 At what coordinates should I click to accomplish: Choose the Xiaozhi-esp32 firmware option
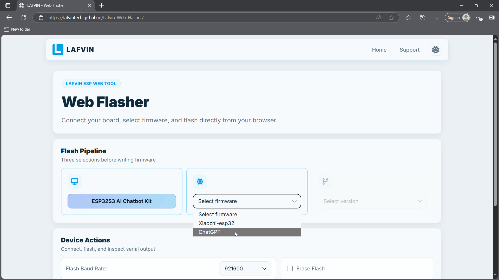(x=247, y=223)
